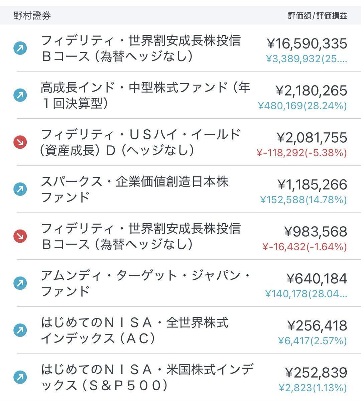This screenshot has height=401, width=361.
Task: Tap the red down arrow for USハイ・イールド fund
Action: click(x=20, y=142)
